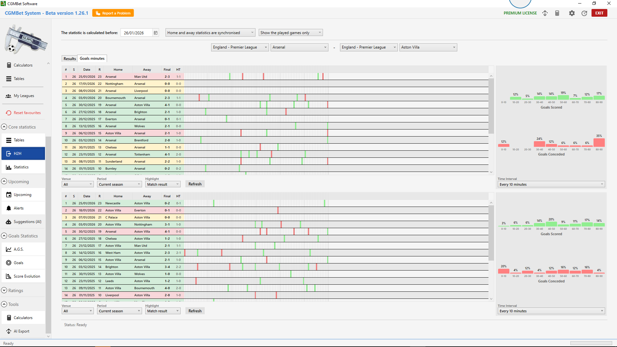Click the refresh icon near EXIT
This screenshot has height=347, width=617.
584,13
